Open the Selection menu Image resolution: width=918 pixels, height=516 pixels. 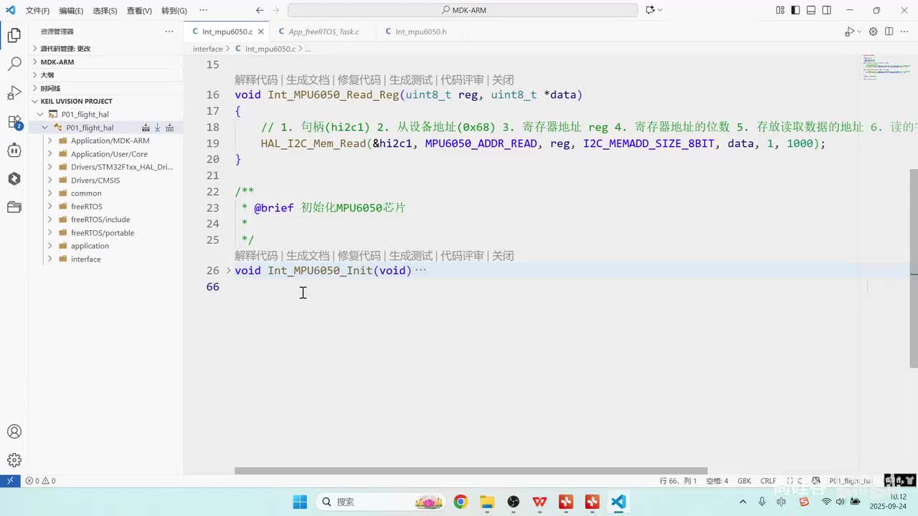point(105,11)
